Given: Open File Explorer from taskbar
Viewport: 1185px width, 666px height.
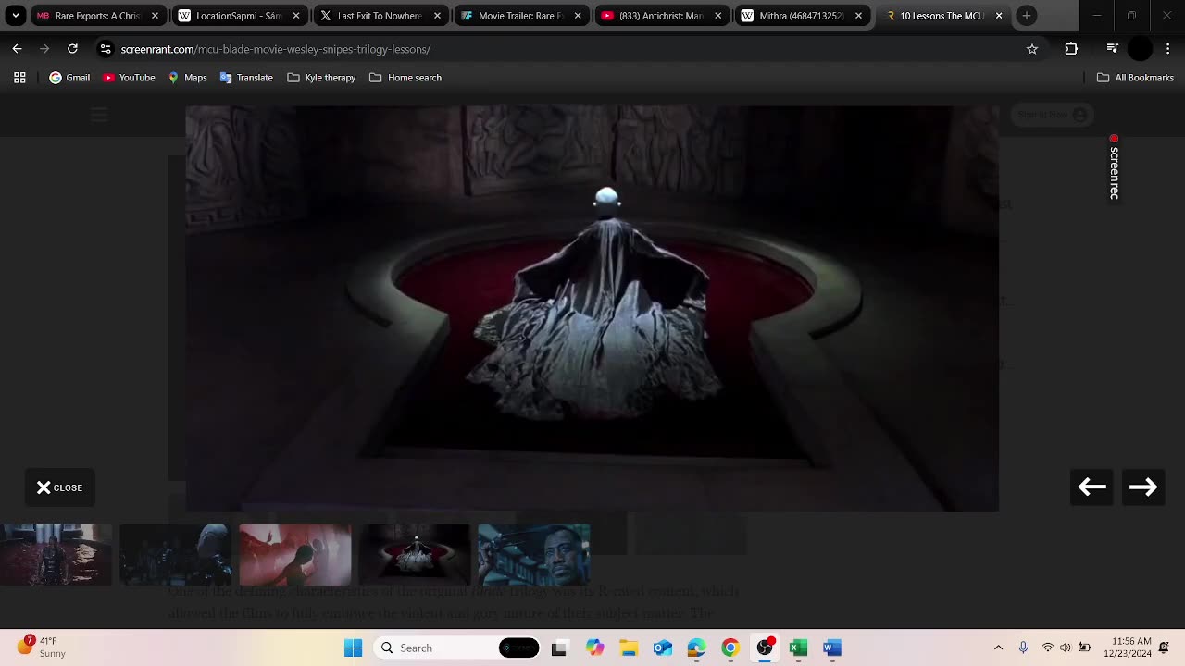Looking at the screenshot, I should pyautogui.click(x=629, y=648).
